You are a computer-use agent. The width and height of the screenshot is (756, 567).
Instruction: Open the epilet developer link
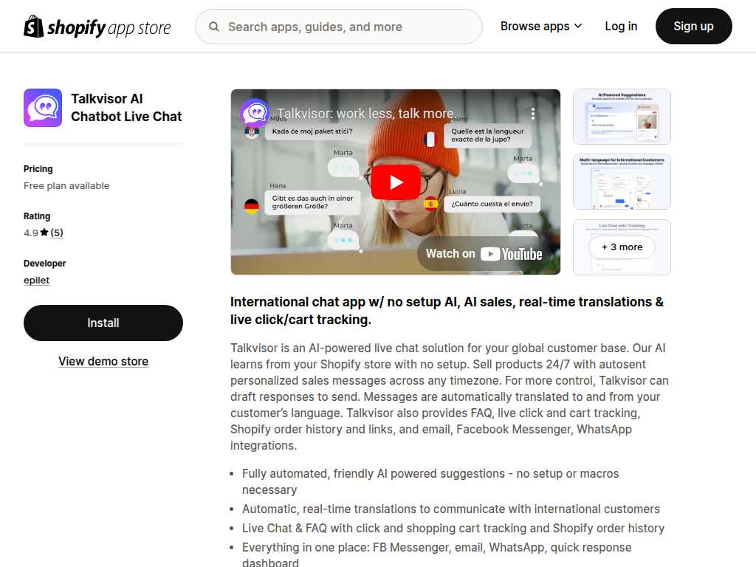[x=37, y=280]
